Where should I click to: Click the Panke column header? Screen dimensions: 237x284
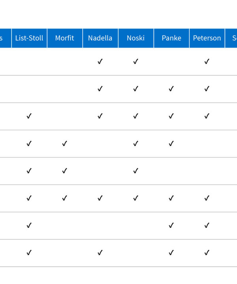coord(171,38)
